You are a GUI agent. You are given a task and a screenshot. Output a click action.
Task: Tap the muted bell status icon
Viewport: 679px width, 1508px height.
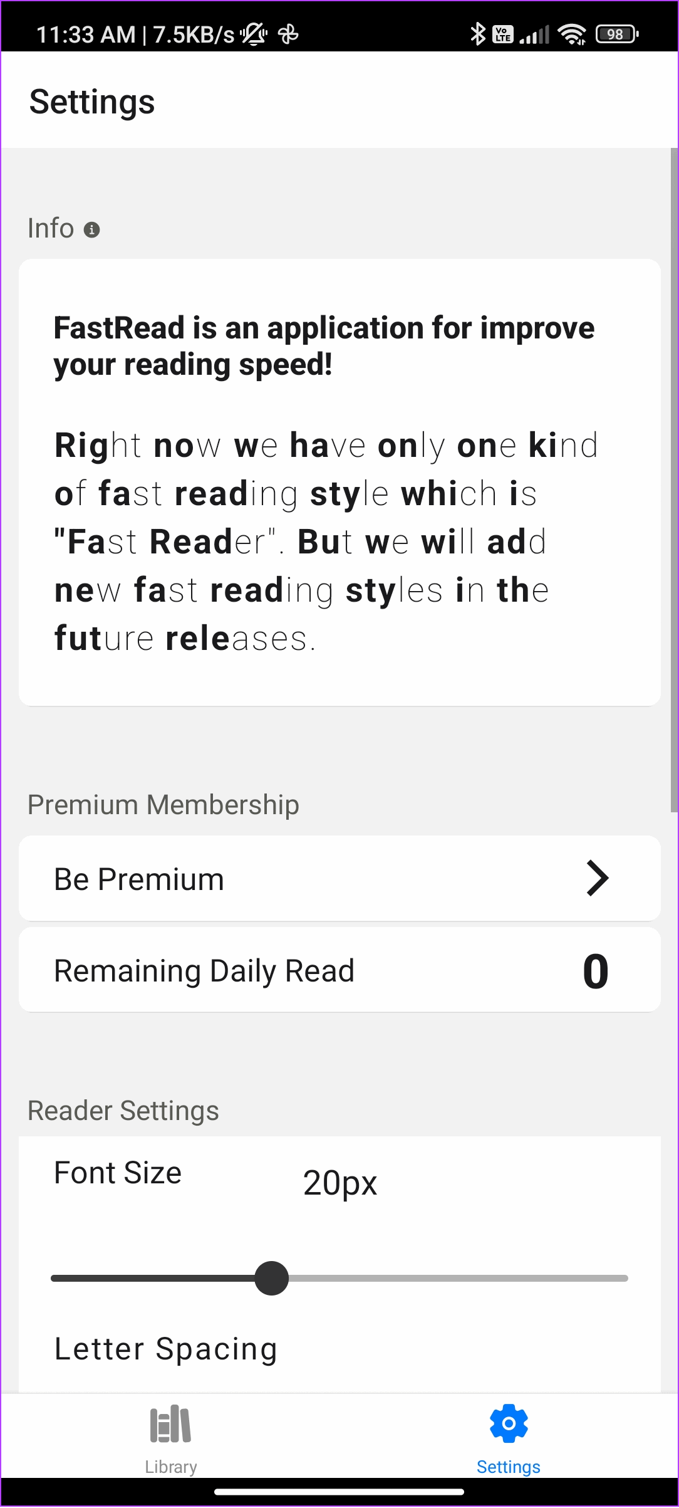pos(254,34)
